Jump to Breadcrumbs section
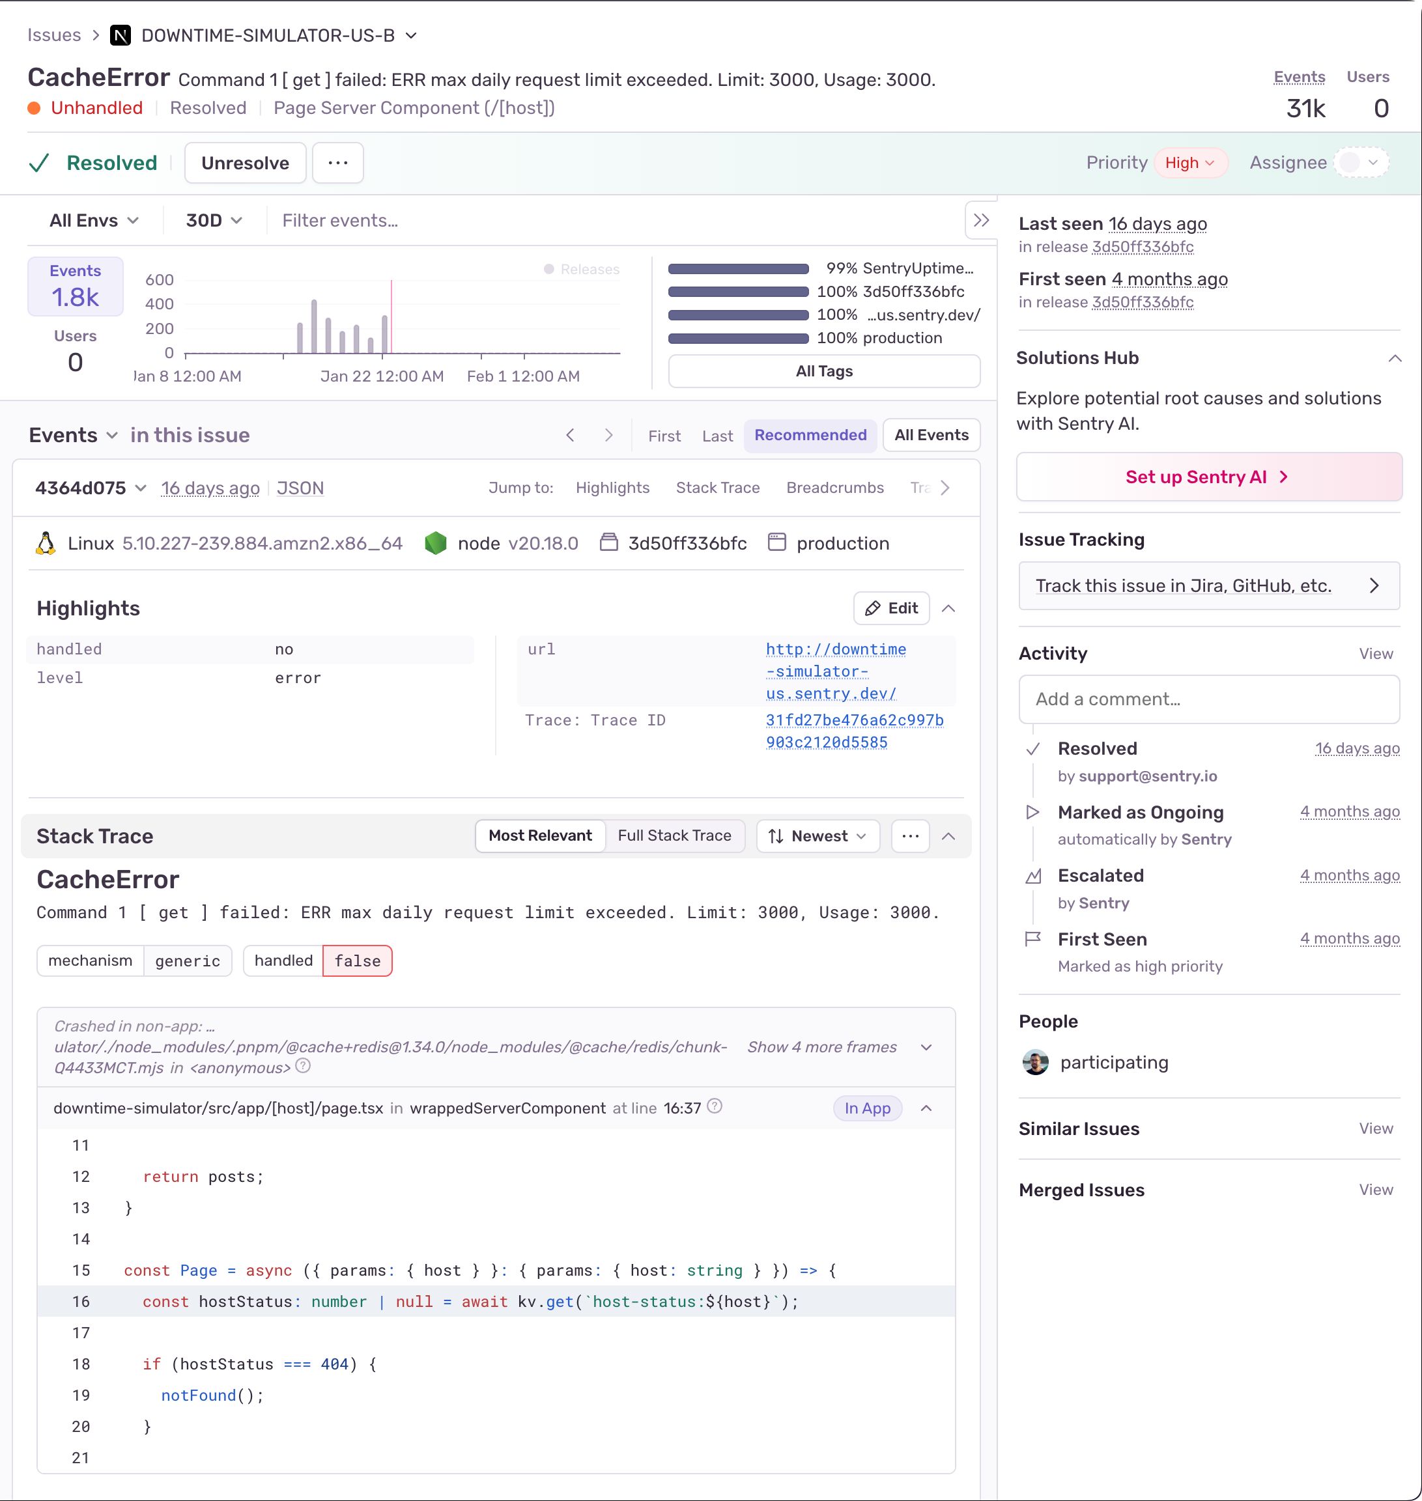 (x=834, y=488)
